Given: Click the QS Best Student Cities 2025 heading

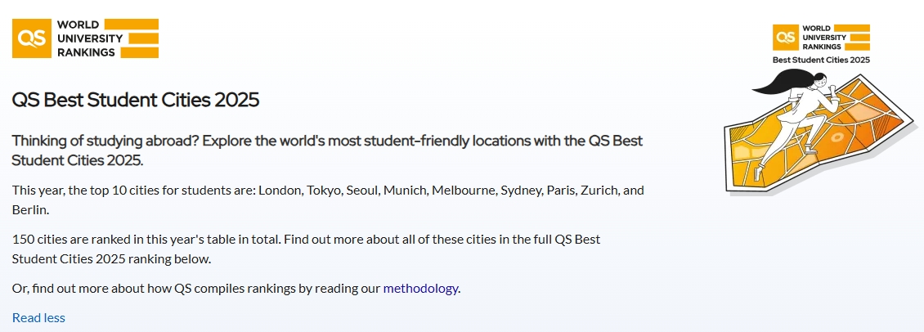Looking at the screenshot, I should pos(136,100).
